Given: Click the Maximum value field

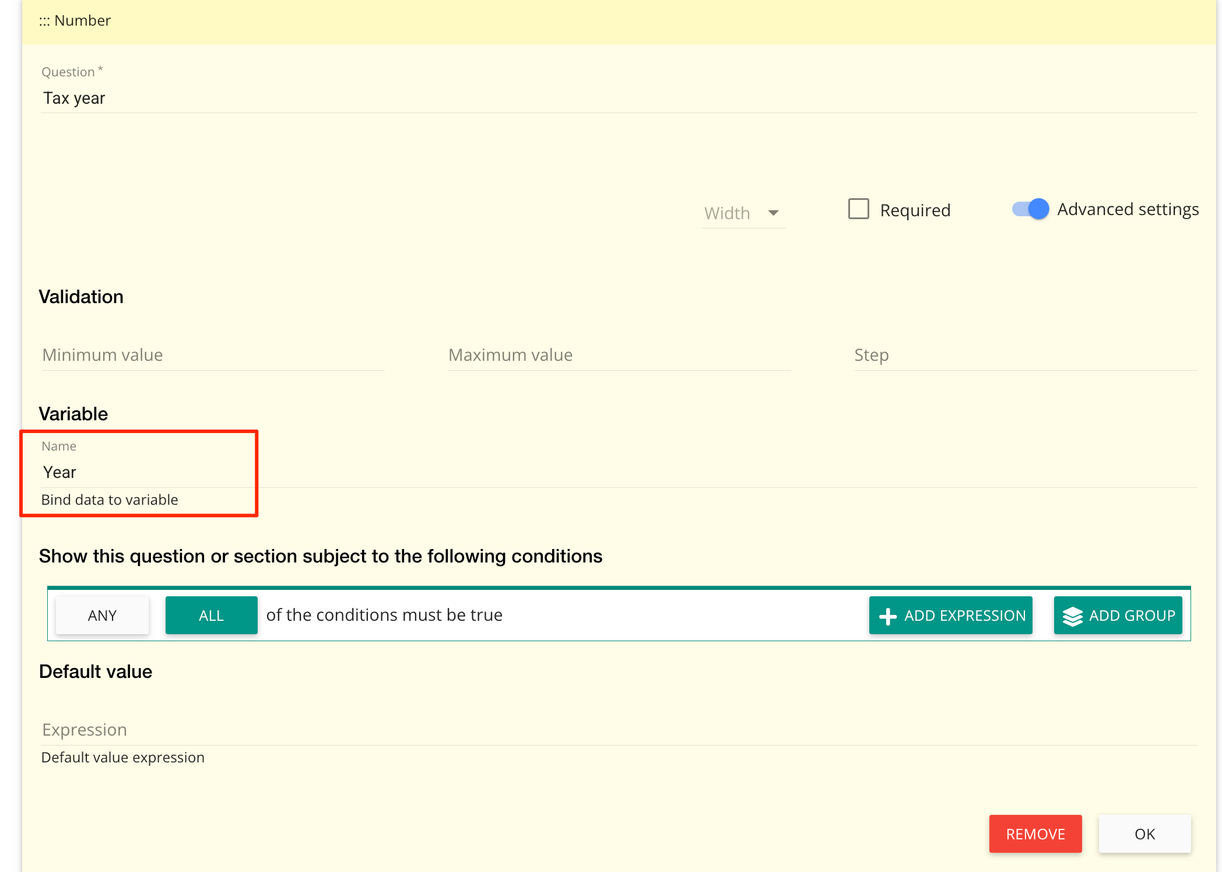Looking at the screenshot, I should [618, 354].
